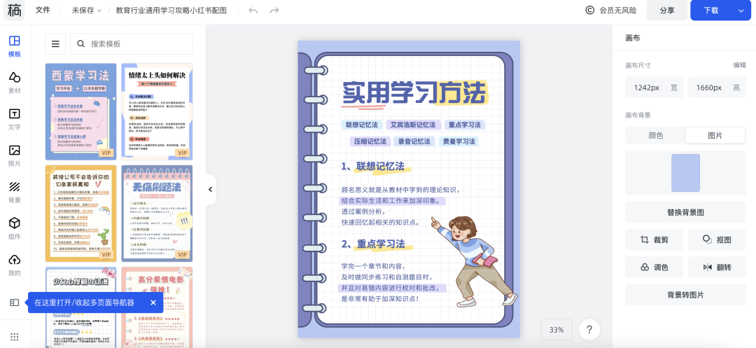The height and width of the screenshot is (348, 756).
Task: Click the 抠图 cutout tool
Action: coord(717,239)
